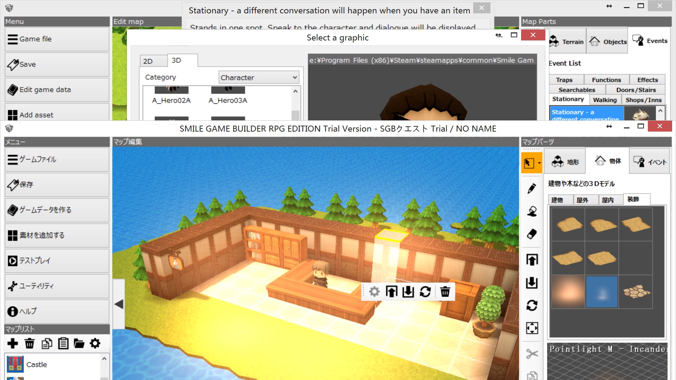Click rotate icon in floating object toolbar
Screen dimensions: 676x380
click(425, 292)
